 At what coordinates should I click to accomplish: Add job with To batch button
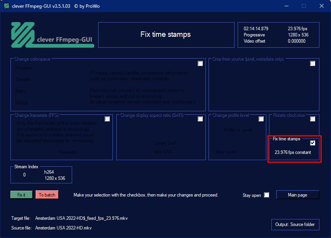[47, 195]
